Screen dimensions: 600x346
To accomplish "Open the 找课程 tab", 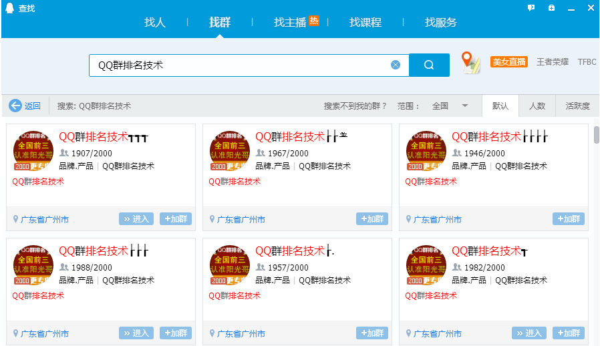I will pyautogui.click(x=365, y=22).
